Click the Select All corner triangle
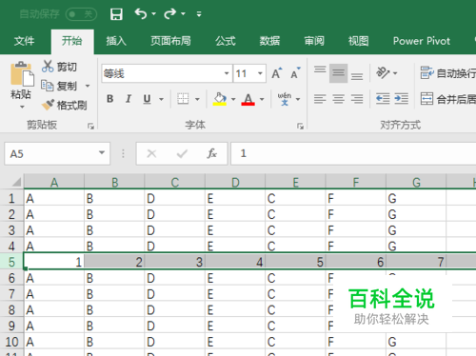 (x=16, y=182)
